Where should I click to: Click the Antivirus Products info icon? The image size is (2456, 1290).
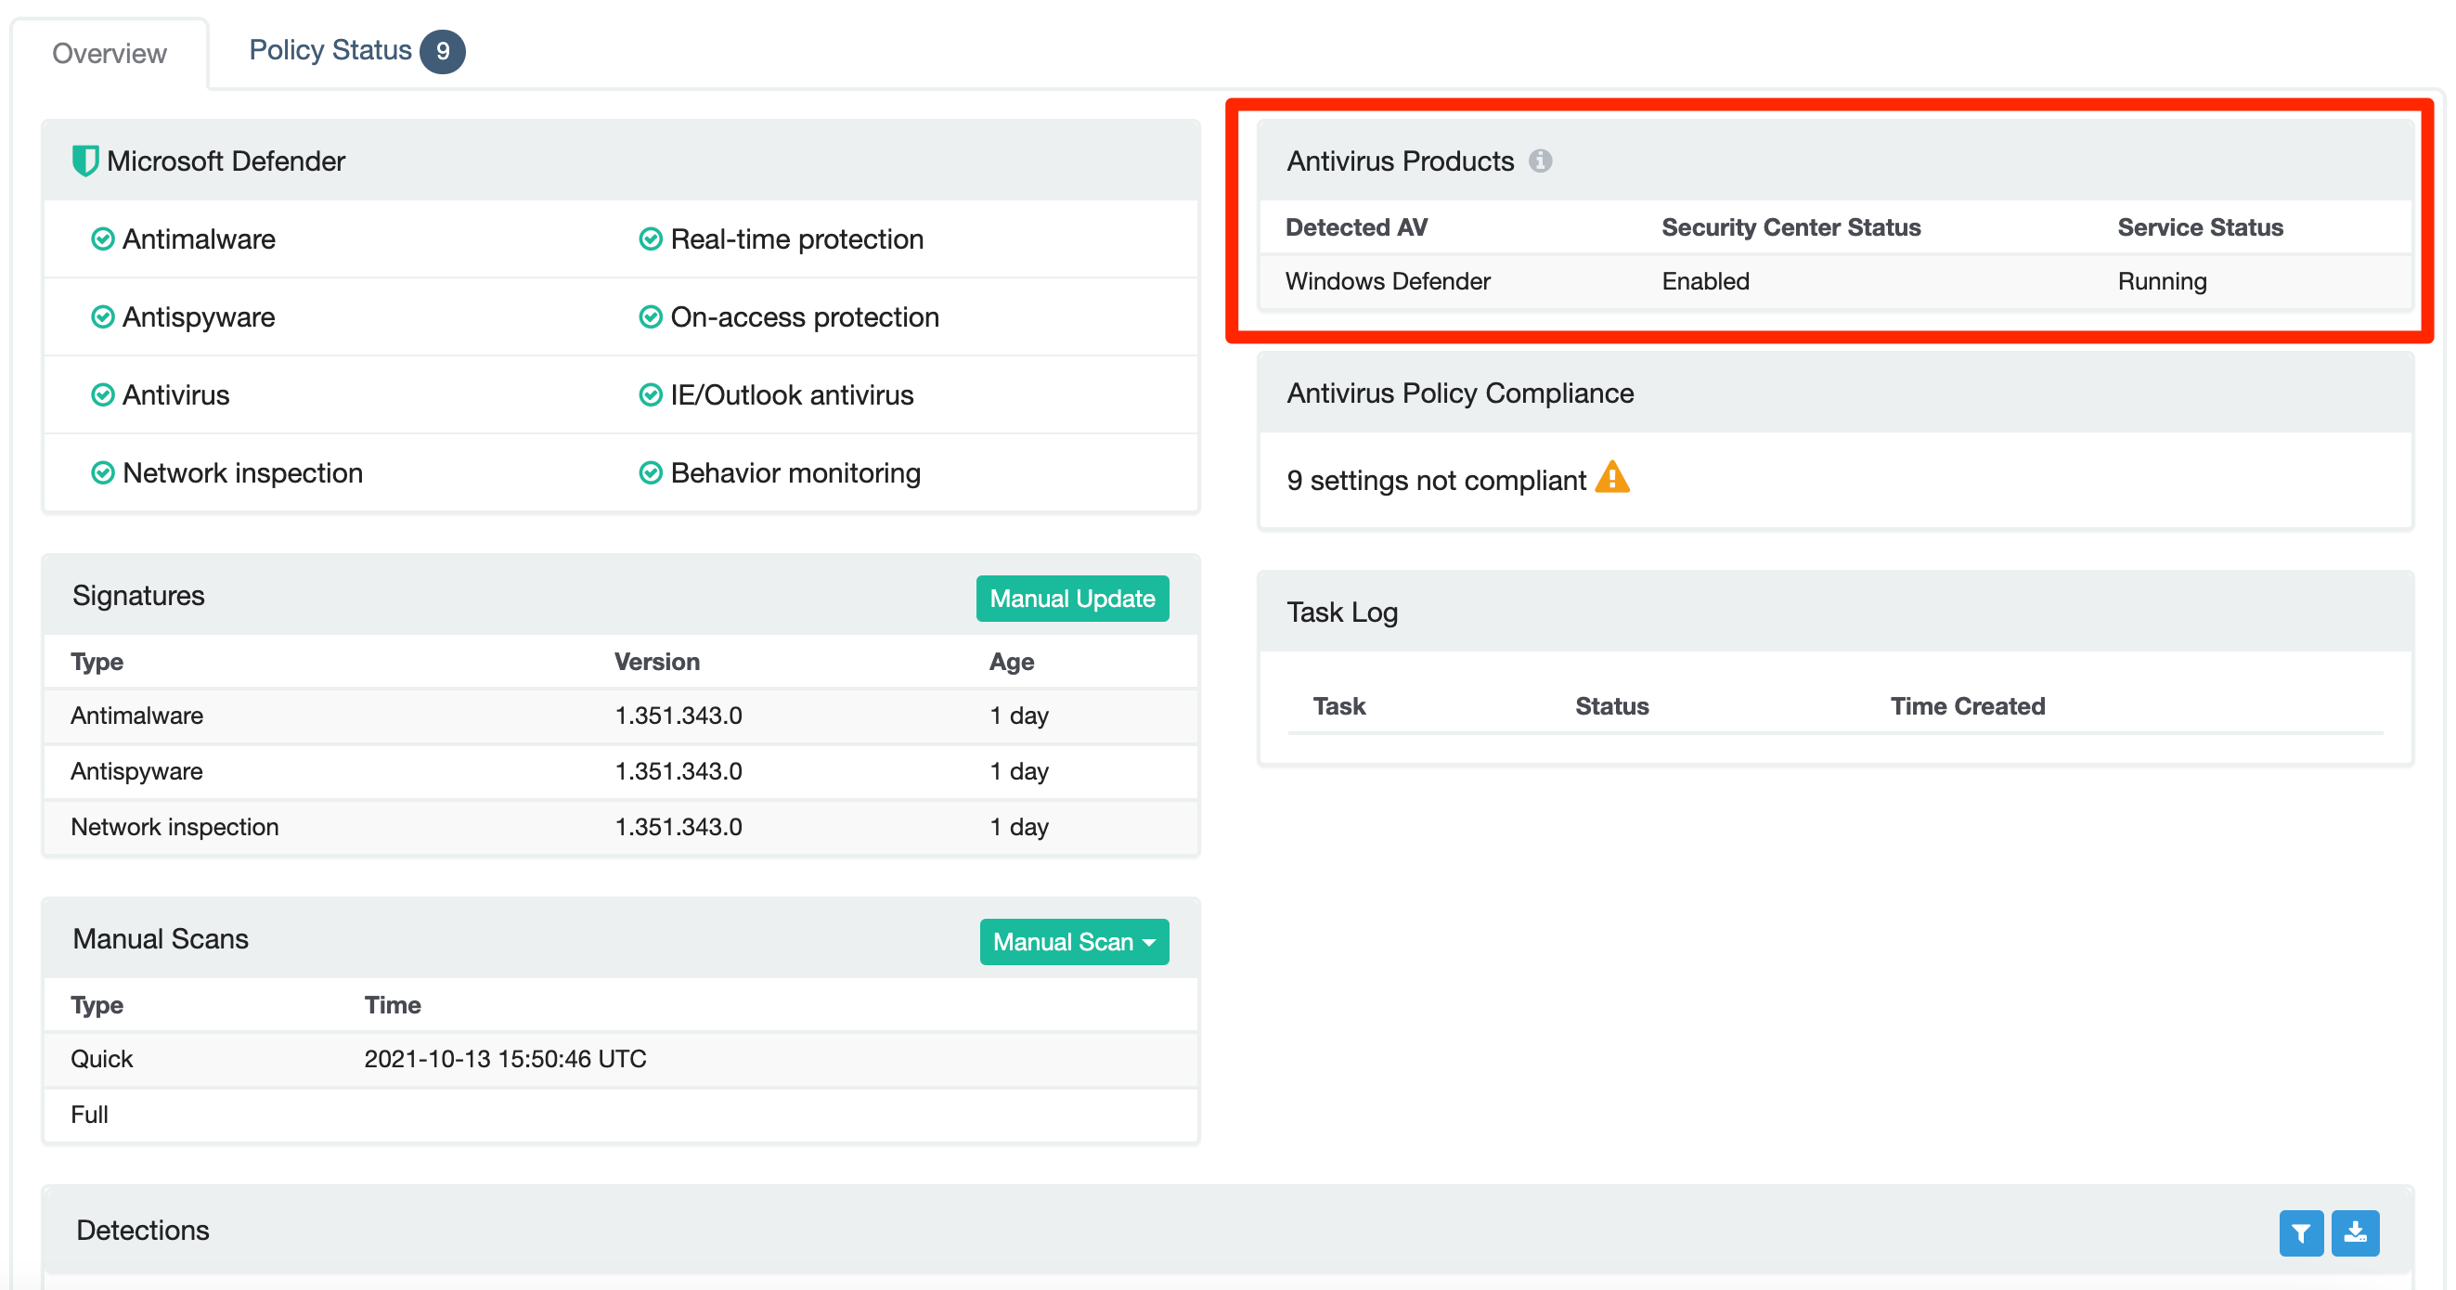(1540, 161)
